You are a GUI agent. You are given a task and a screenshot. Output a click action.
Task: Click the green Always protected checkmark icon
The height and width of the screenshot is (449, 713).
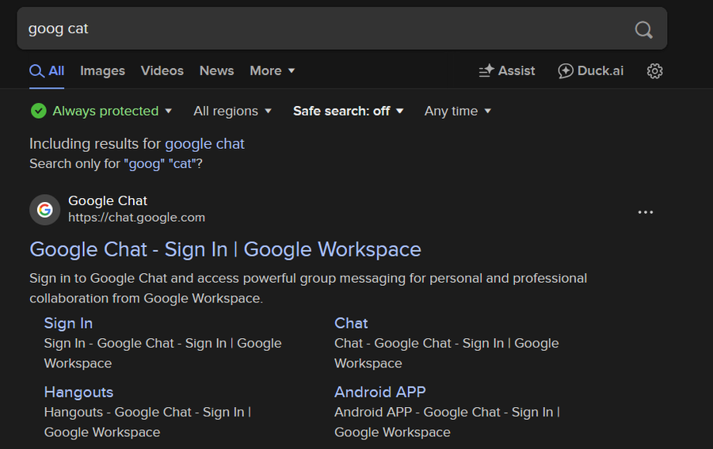tap(39, 111)
